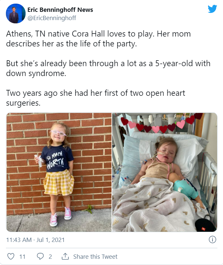The image size is (223, 265).
Task: Click the 2 replies count
Action: coord(50,256)
